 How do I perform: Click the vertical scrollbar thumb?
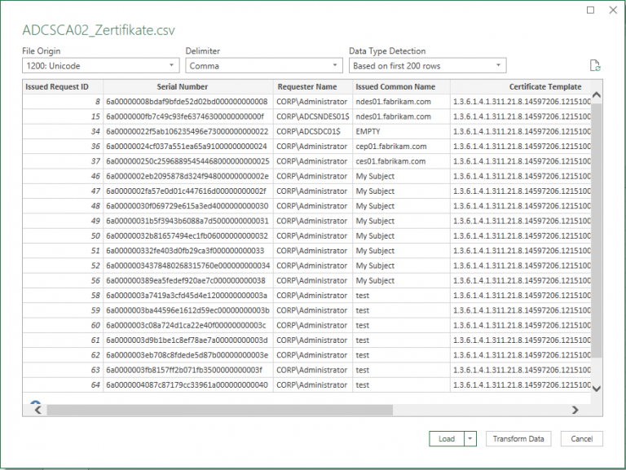pos(597,231)
